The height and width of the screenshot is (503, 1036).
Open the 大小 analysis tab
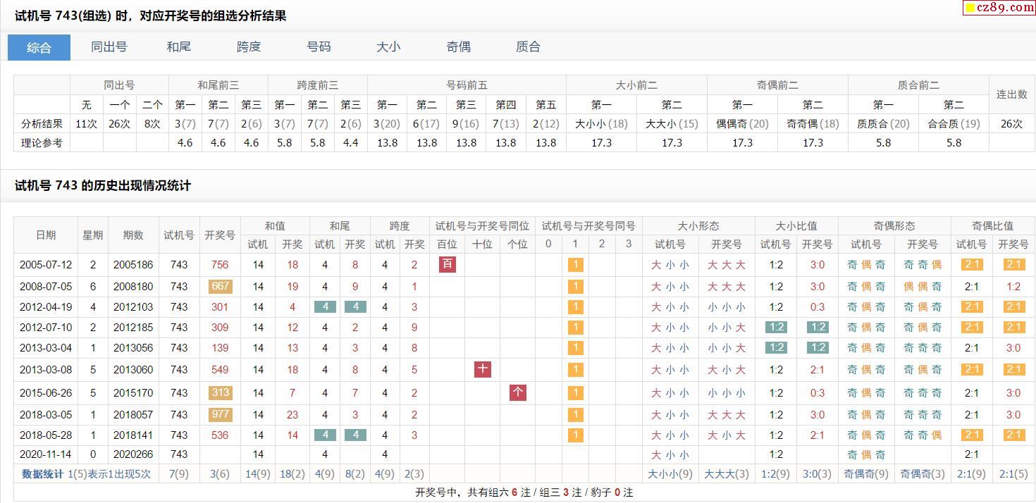[x=388, y=47]
